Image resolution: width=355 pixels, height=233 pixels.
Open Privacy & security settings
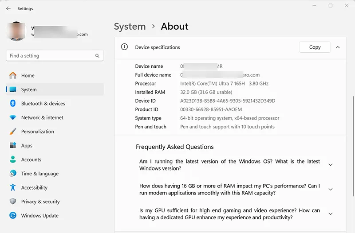[x=55, y=202]
